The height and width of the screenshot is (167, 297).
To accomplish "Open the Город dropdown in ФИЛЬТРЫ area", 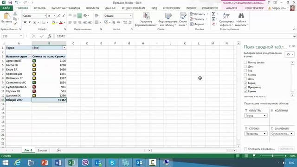I will tap(265, 116).
